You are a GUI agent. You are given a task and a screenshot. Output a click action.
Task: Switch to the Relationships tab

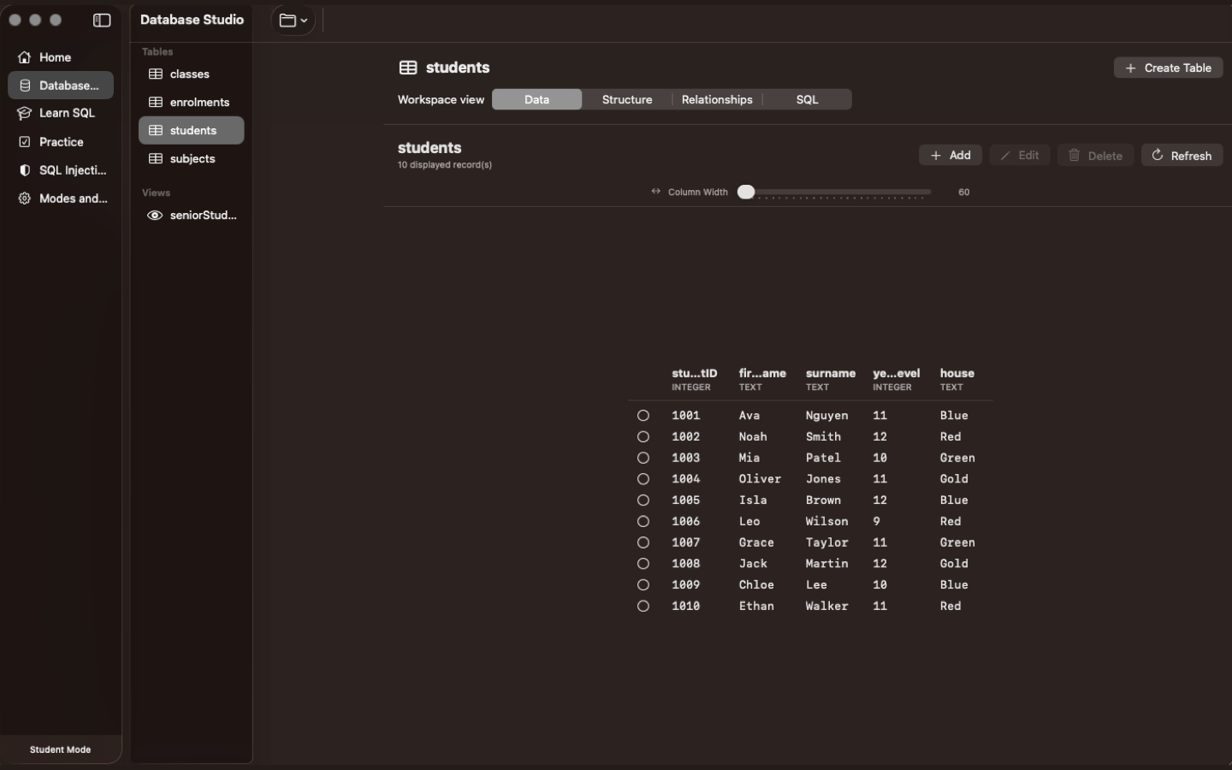click(717, 99)
